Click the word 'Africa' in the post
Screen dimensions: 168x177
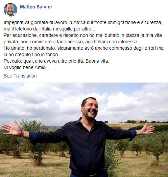click(x=79, y=22)
